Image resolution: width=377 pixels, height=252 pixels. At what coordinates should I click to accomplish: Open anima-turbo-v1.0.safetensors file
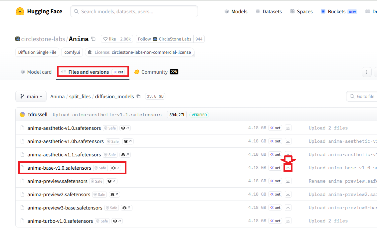[x=60, y=221]
